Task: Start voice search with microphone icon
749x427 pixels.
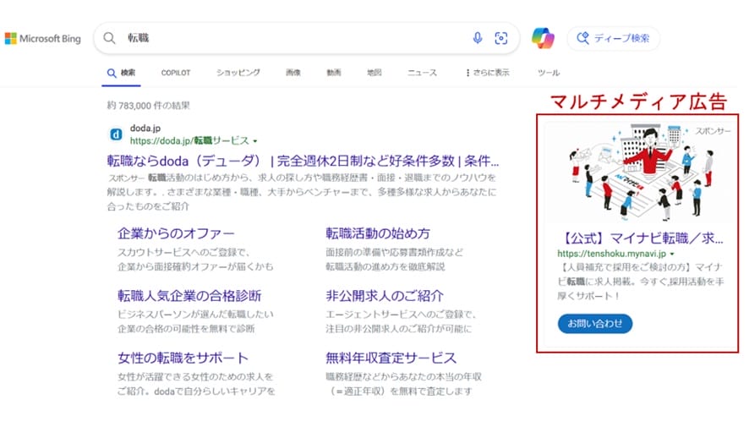Action: [477, 38]
